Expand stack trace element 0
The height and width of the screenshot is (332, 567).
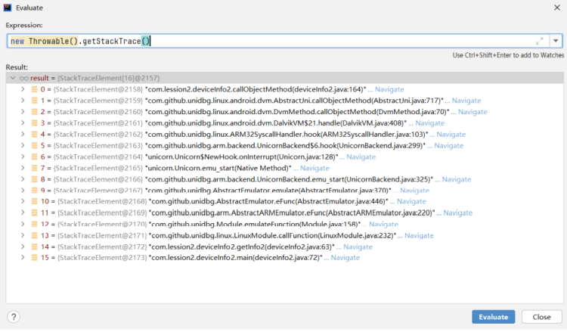click(23, 89)
